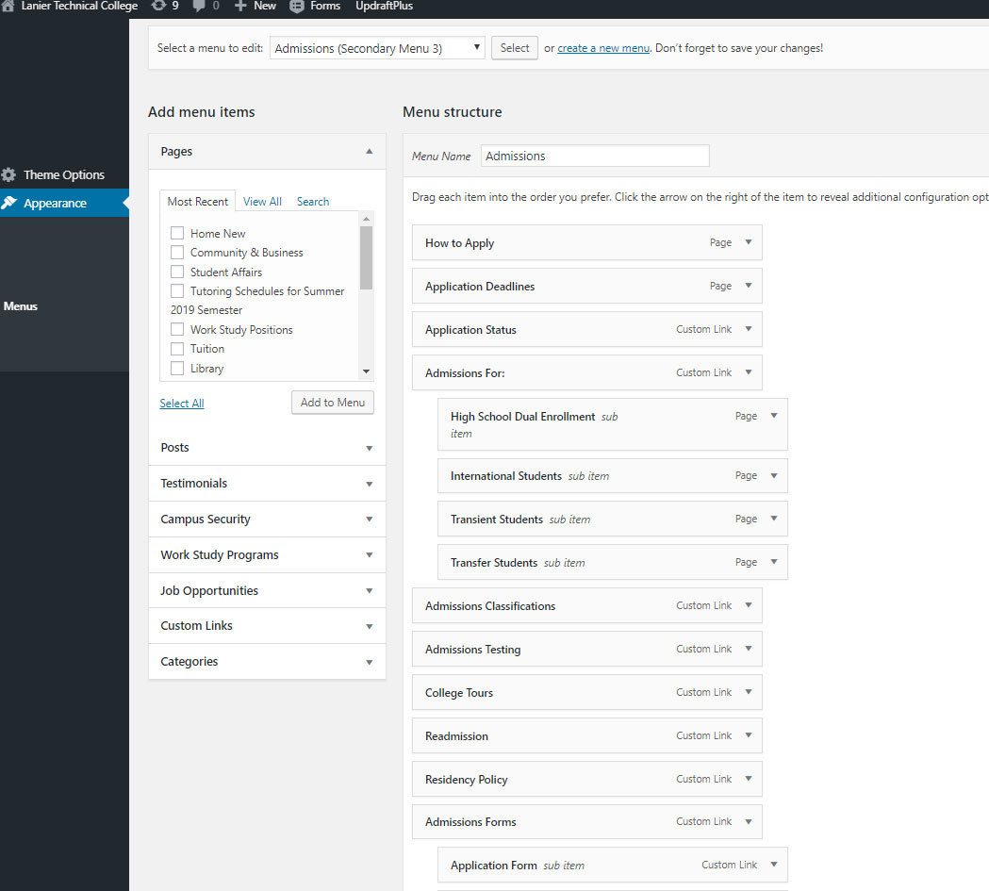Open UpdraftPlus in the admin bar
The width and height of the screenshot is (989, 891).
pyautogui.click(x=384, y=6)
